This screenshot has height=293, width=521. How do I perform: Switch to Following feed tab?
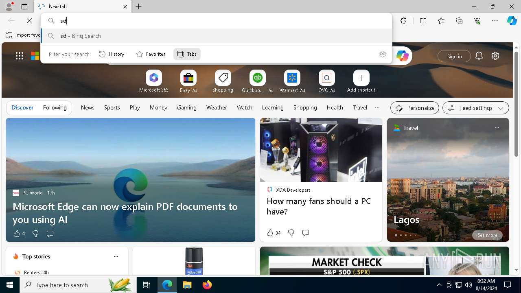pos(55,108)
